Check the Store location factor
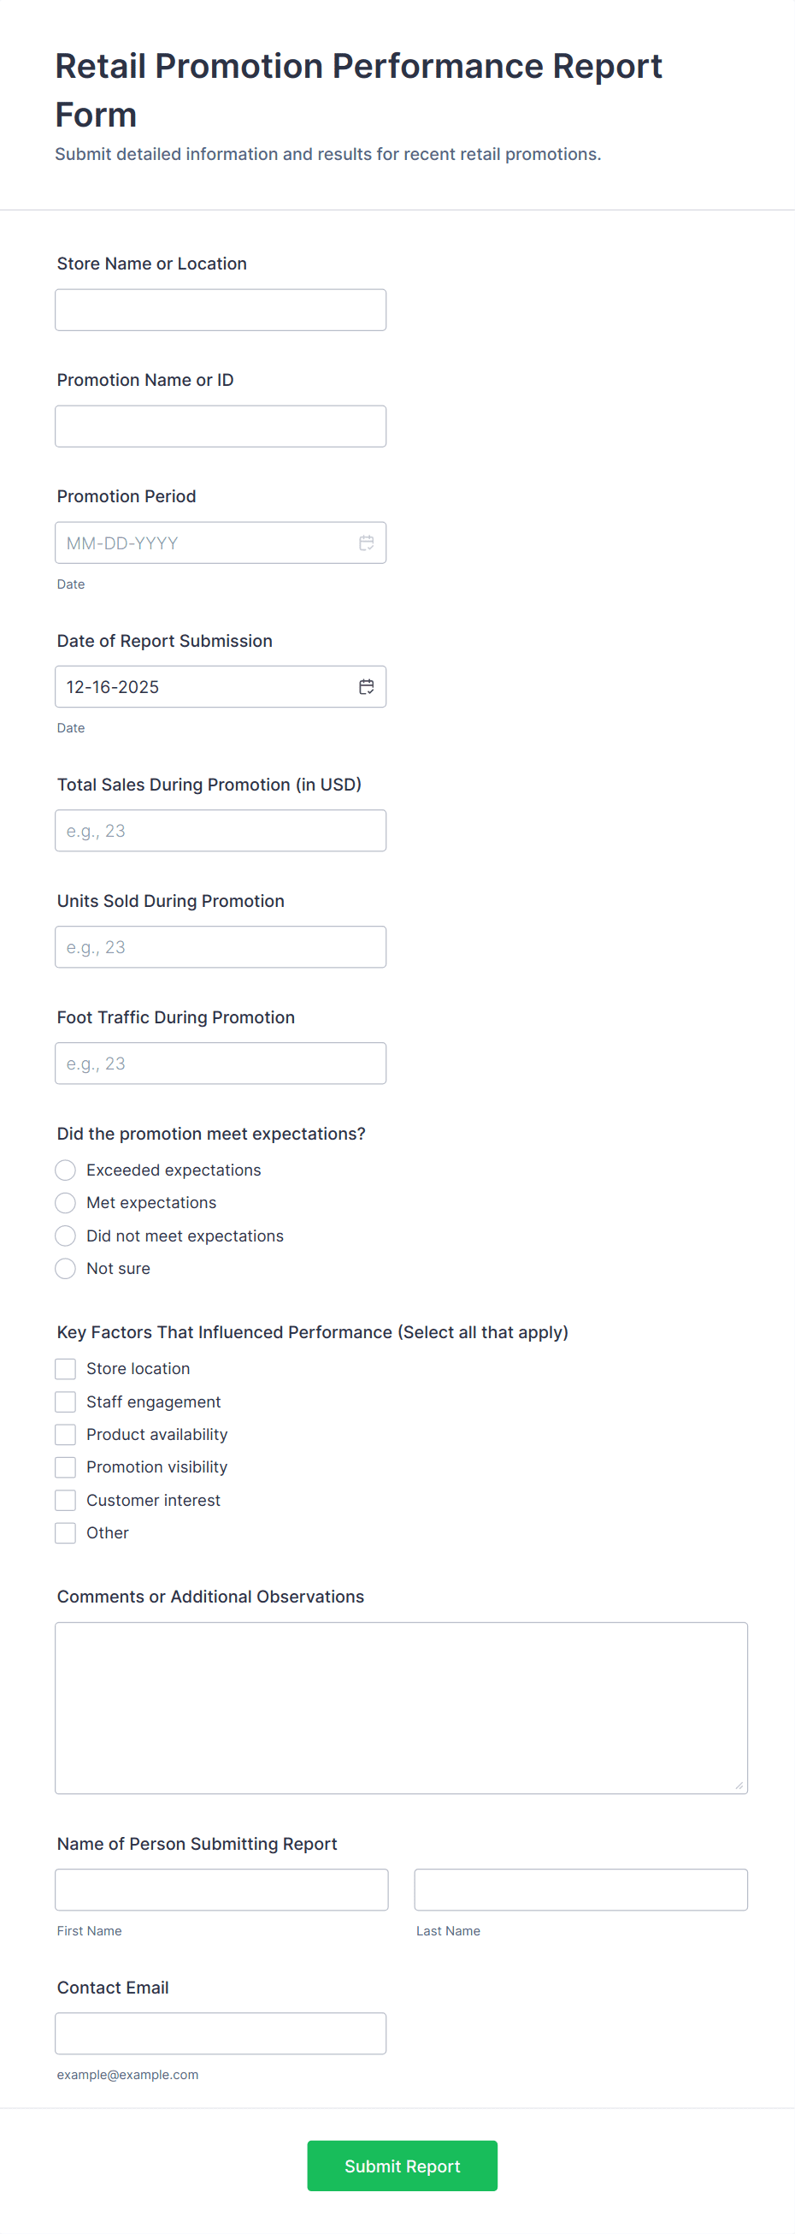 (x=65, y=1368)
